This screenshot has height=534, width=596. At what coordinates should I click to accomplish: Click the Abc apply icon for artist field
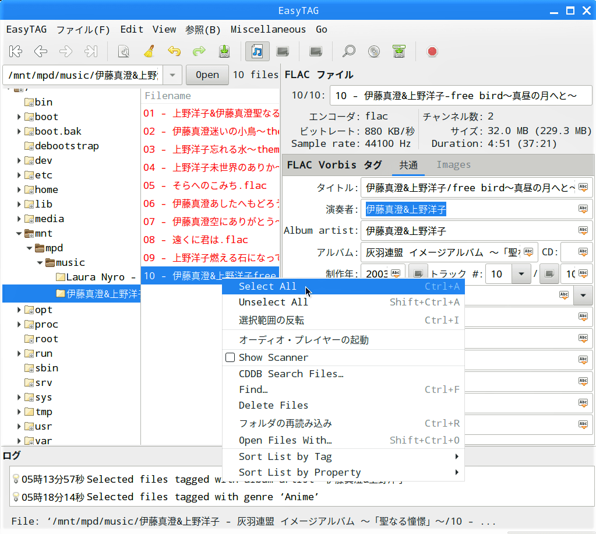(583, 209)
